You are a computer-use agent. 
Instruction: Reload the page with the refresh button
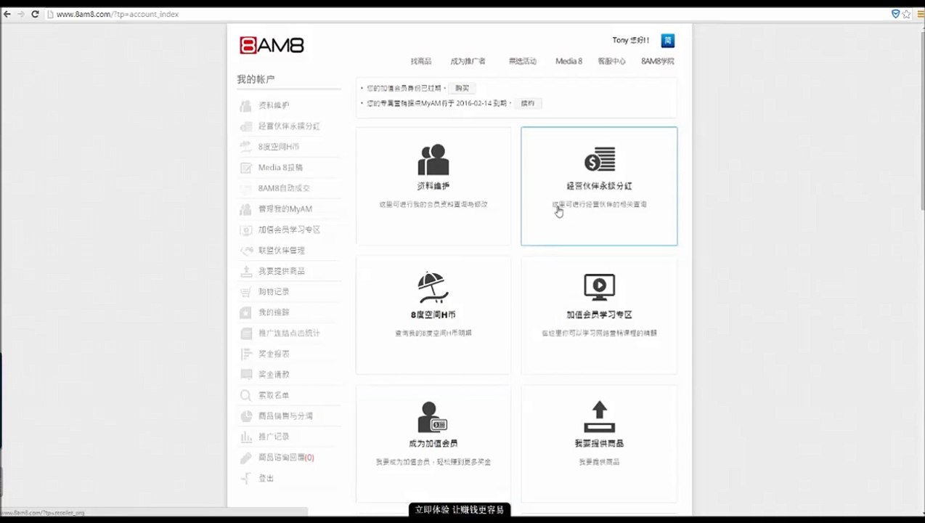point(35,14)
